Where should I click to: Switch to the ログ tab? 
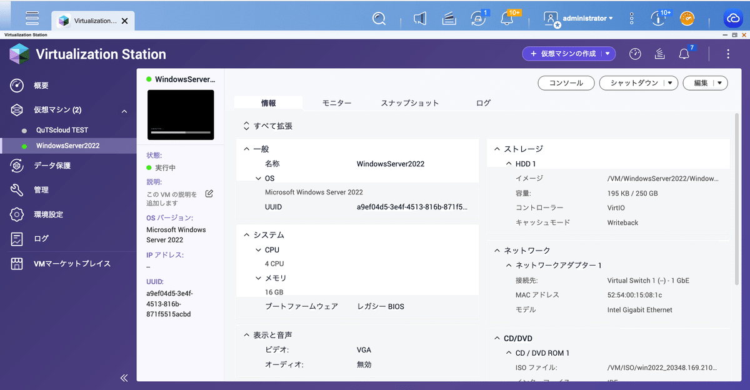tap(483, 103)
